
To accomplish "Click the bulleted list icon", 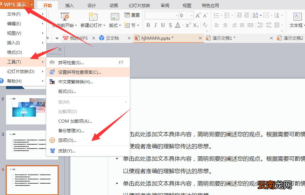I will (x=216, y=15).
